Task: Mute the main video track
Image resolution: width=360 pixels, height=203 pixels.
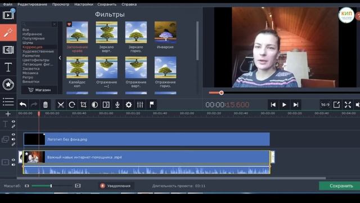Action: coord(13,165)
